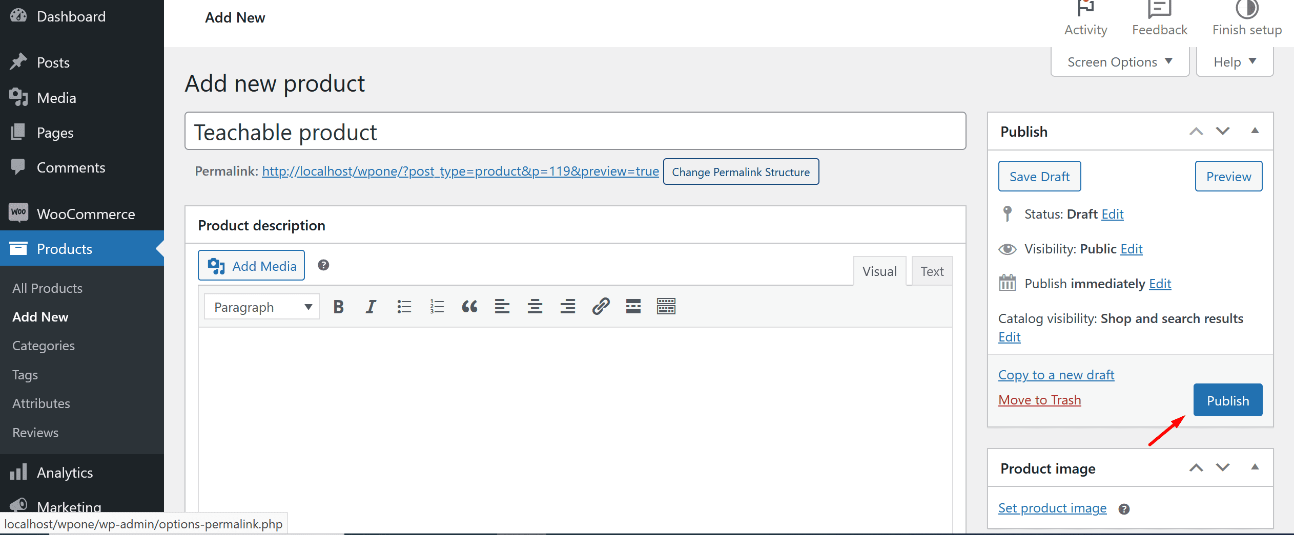
Task: Open Finish setup panel
Action: pyautogui.click(x=1247, y=19)
